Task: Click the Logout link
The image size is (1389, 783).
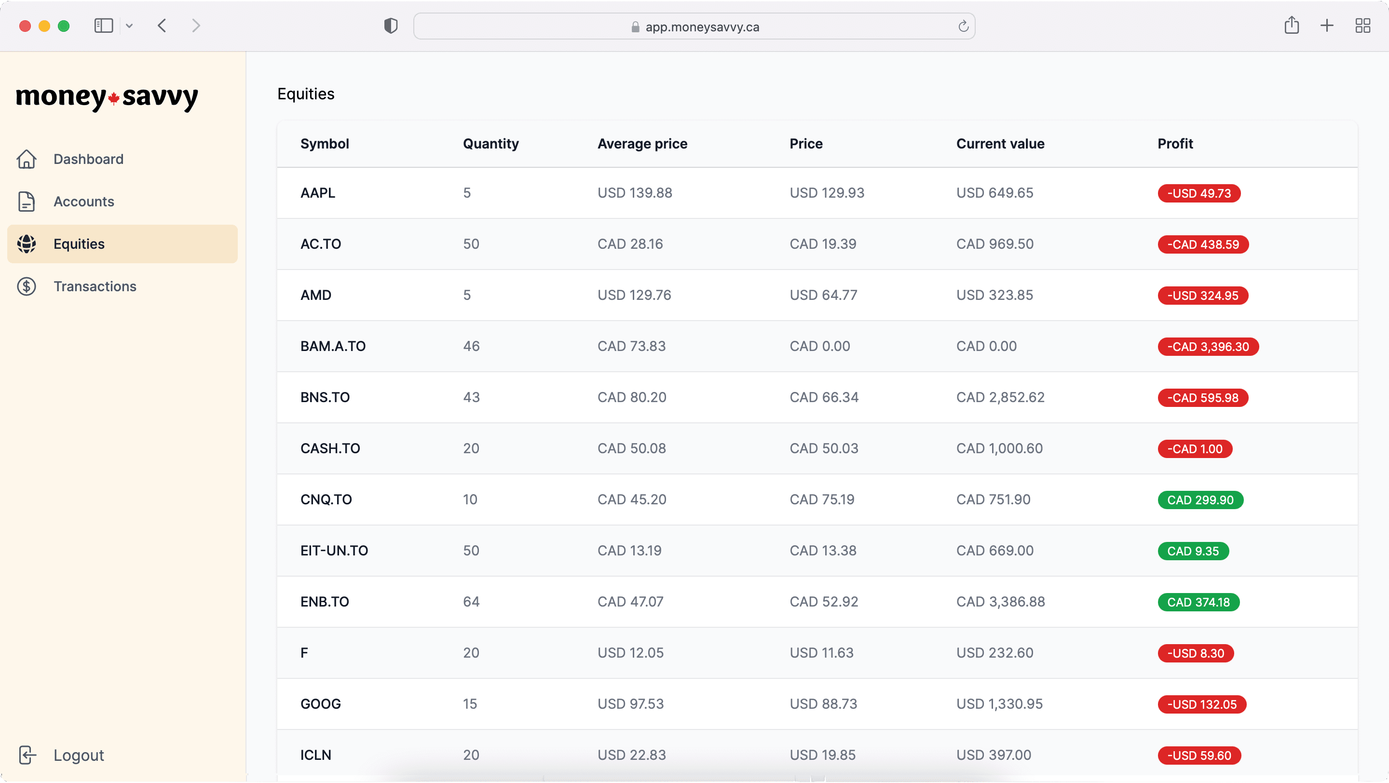Action: coord(79,755)
